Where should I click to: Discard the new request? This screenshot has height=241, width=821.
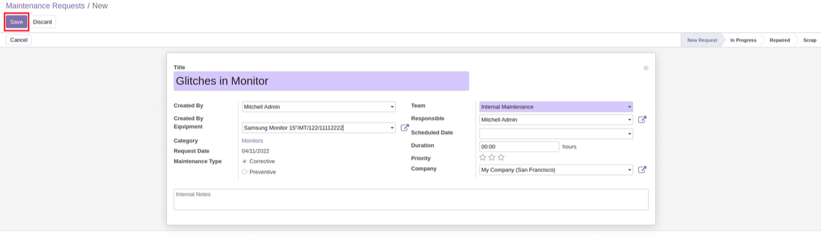(42, 22)
